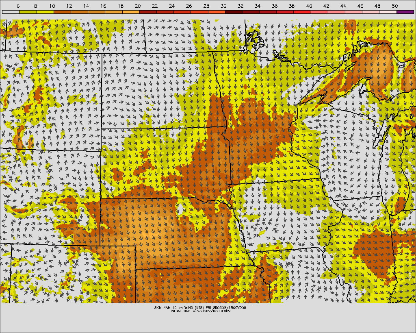
Task: Click the legend label "10"
Action: click(52, 6)
